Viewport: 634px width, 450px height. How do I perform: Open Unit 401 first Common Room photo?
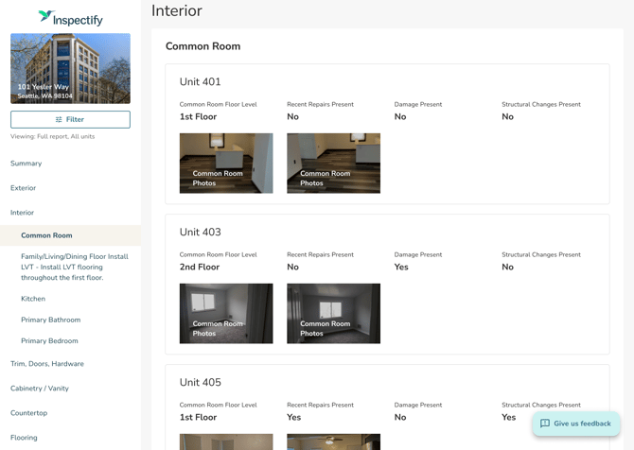click(226, 164)
